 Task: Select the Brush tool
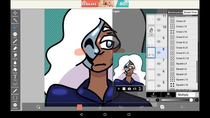click(x=15, y=42)
